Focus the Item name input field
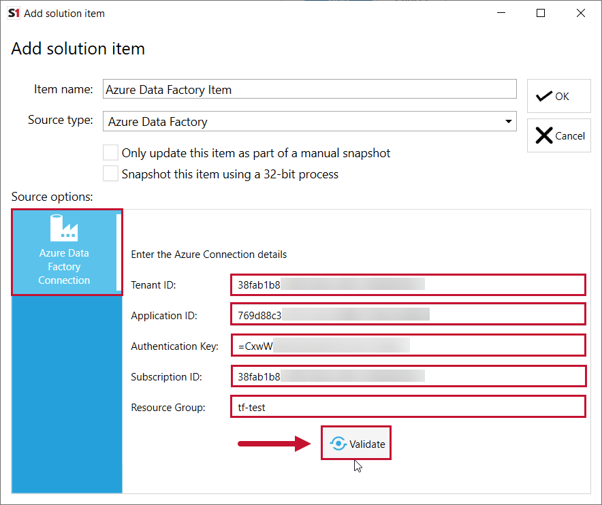Screen dimensions: 602x505 click(309, 89)
